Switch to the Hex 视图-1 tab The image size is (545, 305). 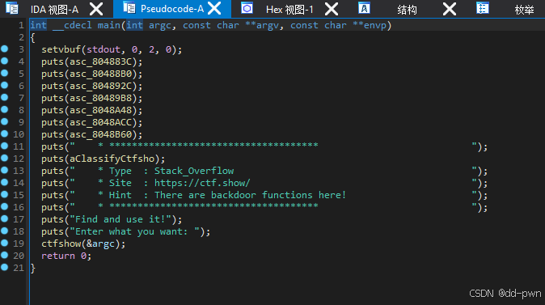click(x=289, y=10)
